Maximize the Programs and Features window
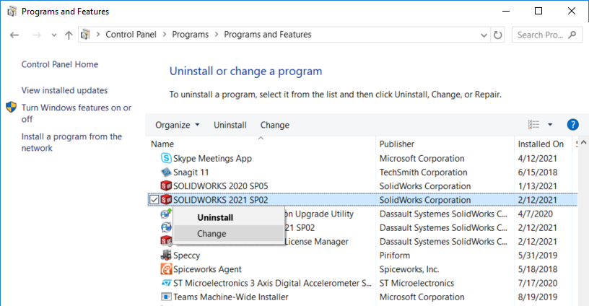Screen dimensions: 589x306 538,11
